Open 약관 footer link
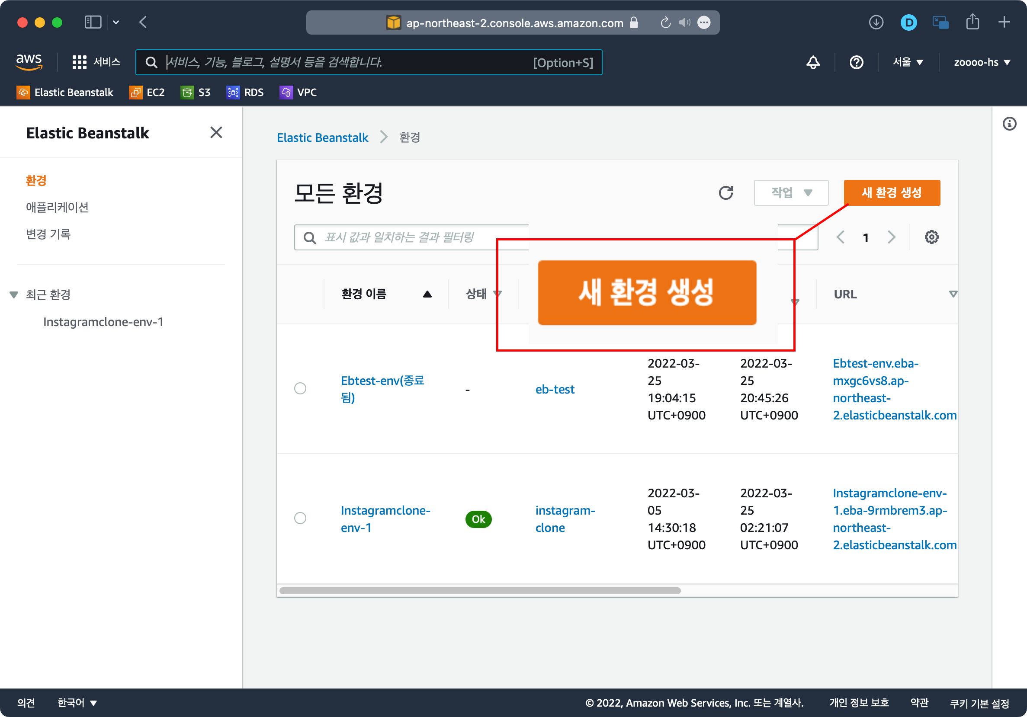This screenshot has width=1027, height=717. point(919,702)
